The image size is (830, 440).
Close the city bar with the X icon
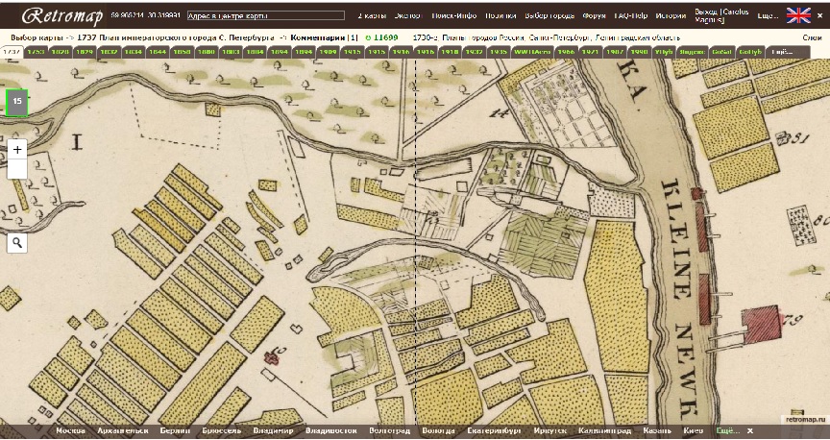750,431
